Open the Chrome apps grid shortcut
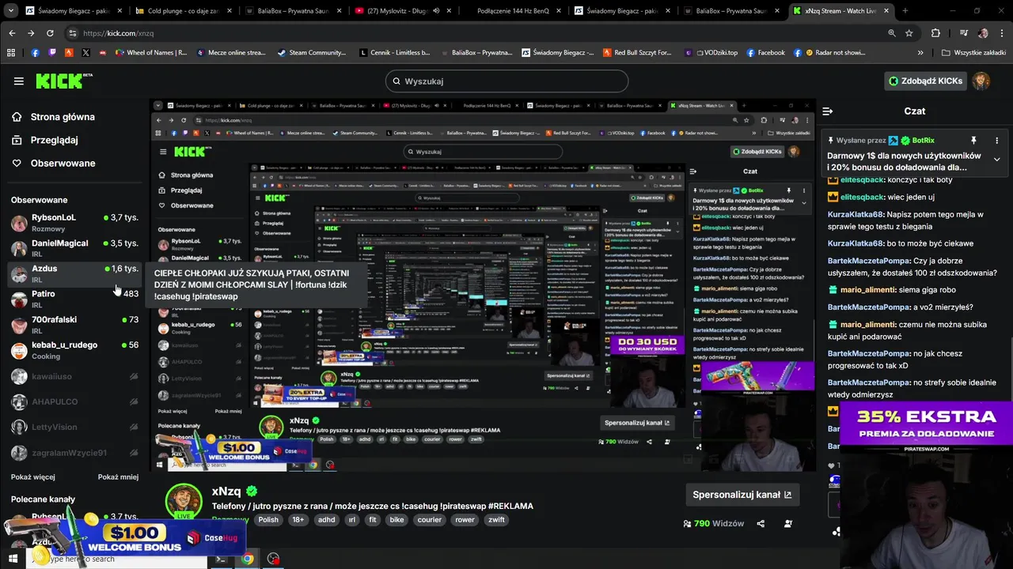Viewport: 1013px width, 569px height. pyautogui.click(x=11, y=52)
